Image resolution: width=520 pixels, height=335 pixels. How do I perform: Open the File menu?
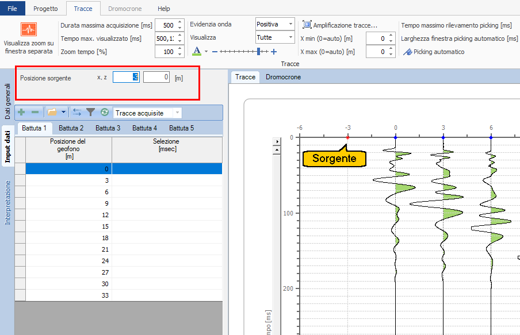[12, 8]
